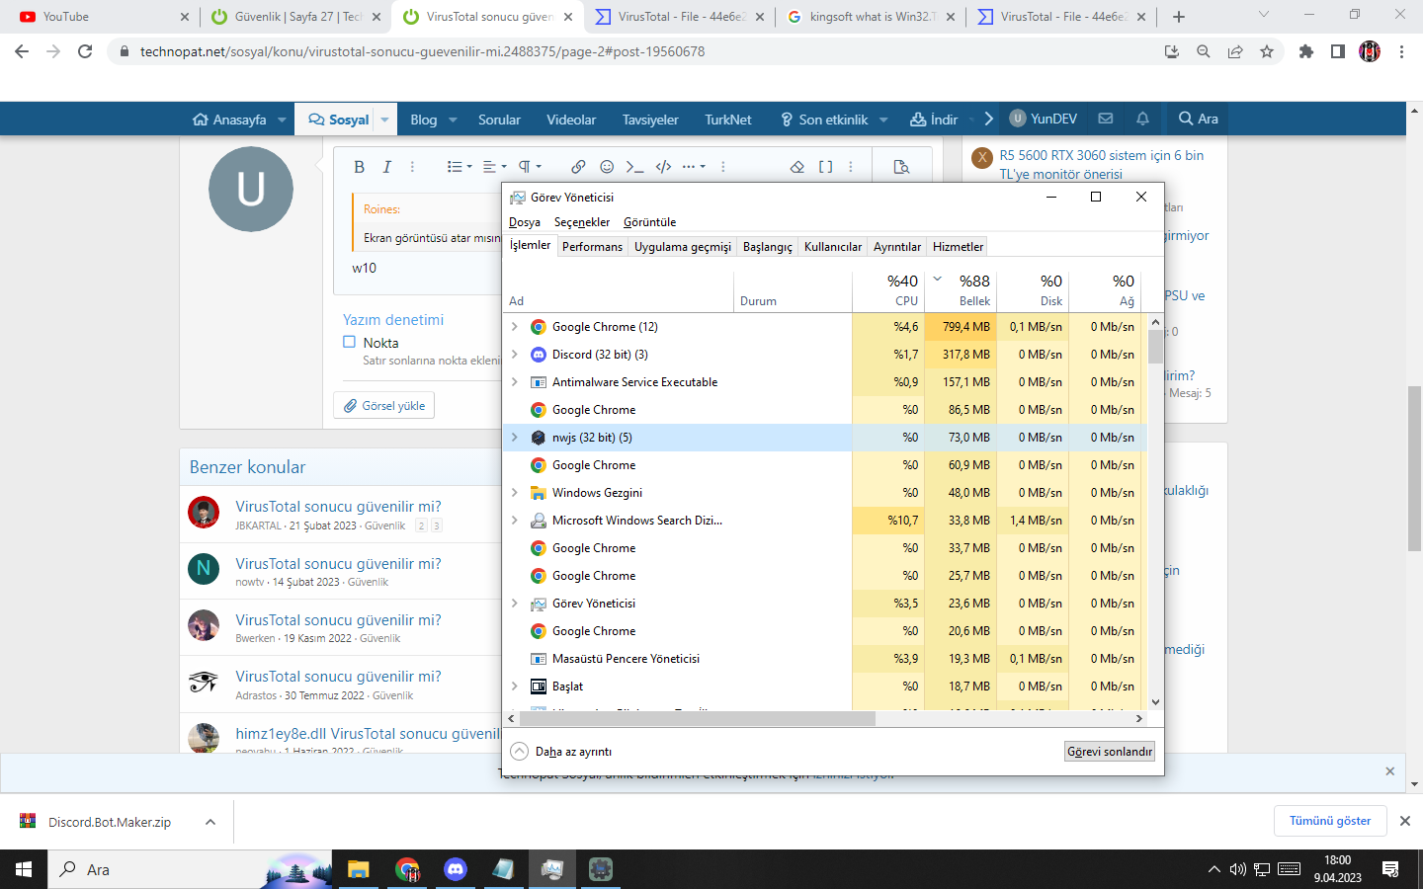Viewport: 1423px width, 889px height.
Task: Open Discord from the taskbar
Action: [x=455, y=869]
